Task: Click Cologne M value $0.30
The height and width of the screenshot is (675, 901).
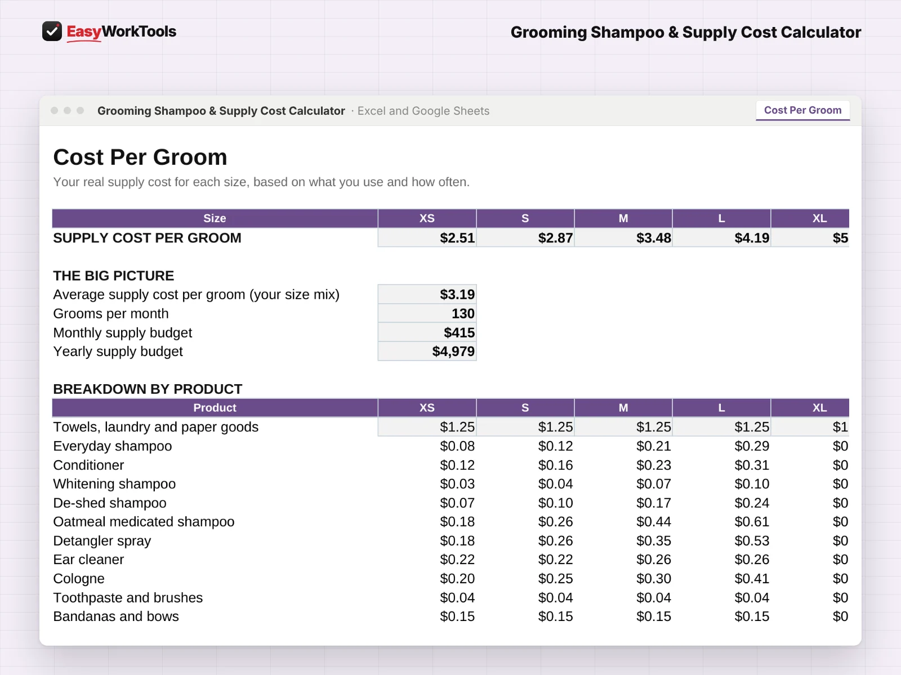Action: point(654,579)
